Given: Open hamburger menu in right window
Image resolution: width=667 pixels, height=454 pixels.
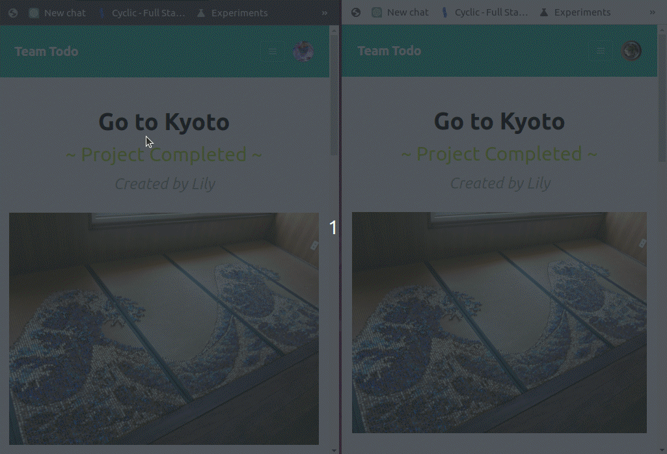Looking at the screenshot, I should (x=601, y=51).
